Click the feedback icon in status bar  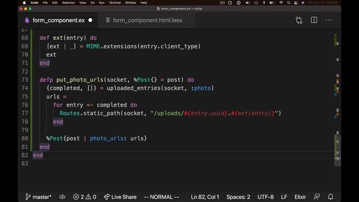[316, 197]
